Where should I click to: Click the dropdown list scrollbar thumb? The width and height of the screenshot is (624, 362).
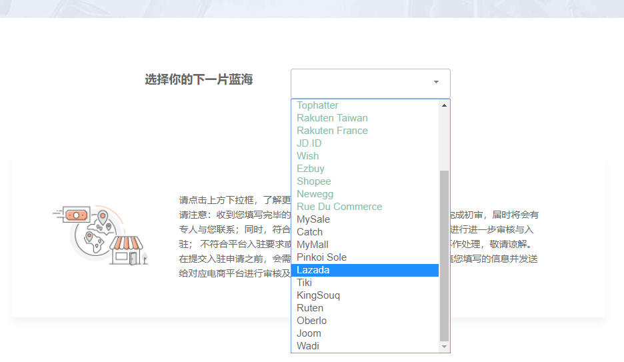tap(444, 256)
